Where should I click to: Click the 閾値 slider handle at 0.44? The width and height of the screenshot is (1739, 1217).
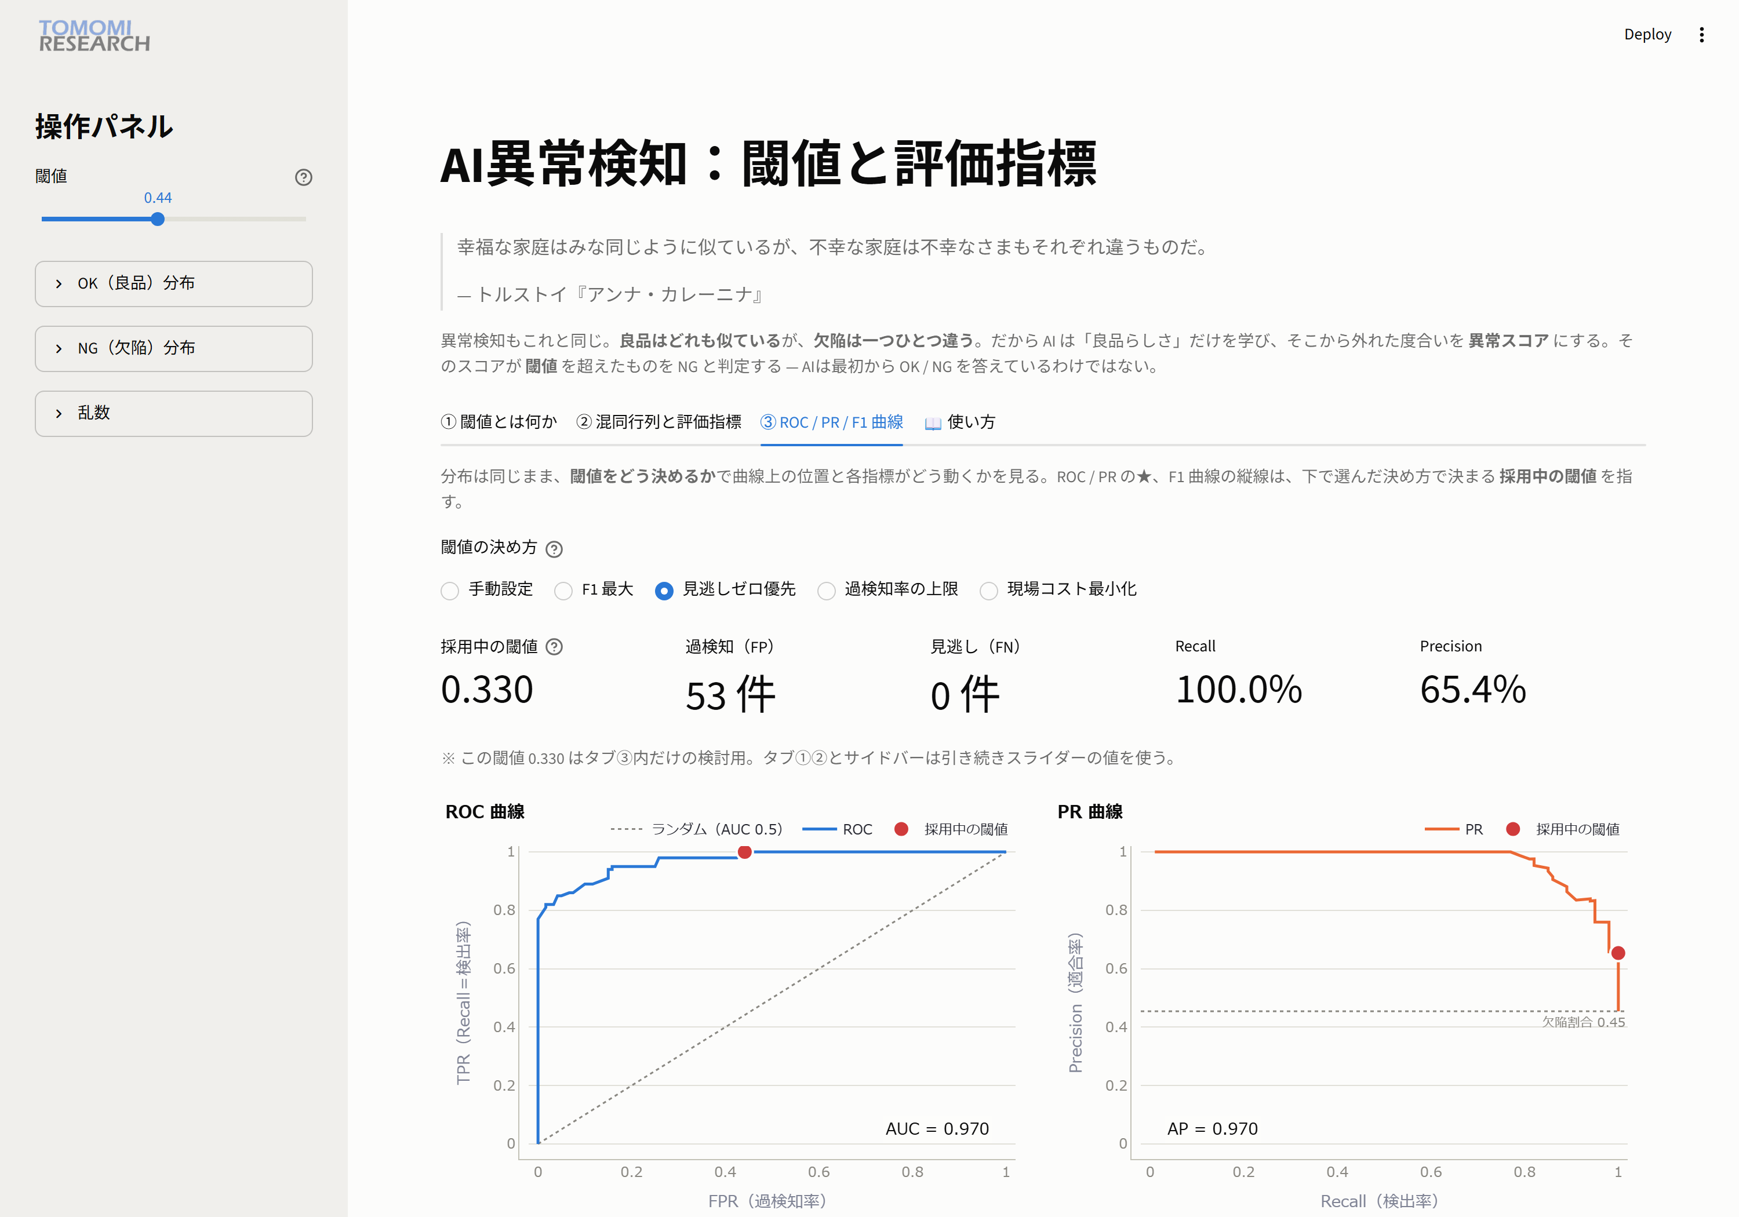pos(158,220)
